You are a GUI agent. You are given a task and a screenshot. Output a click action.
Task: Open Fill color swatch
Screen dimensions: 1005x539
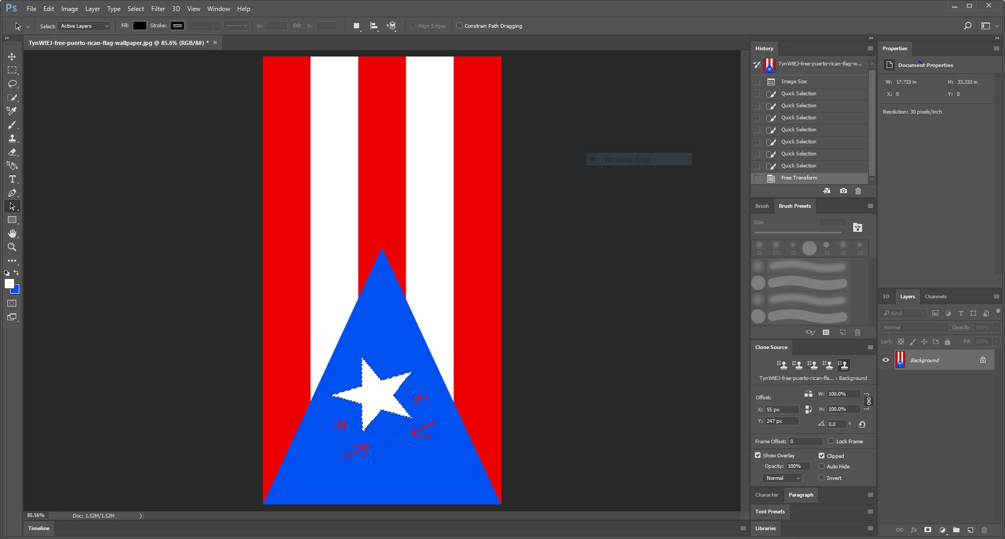pos(139,26)
